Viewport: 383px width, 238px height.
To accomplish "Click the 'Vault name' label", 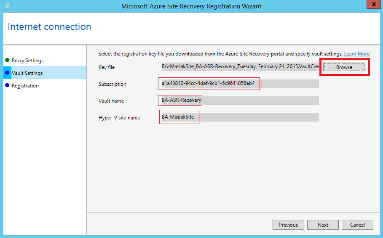I will coord(111,101).
